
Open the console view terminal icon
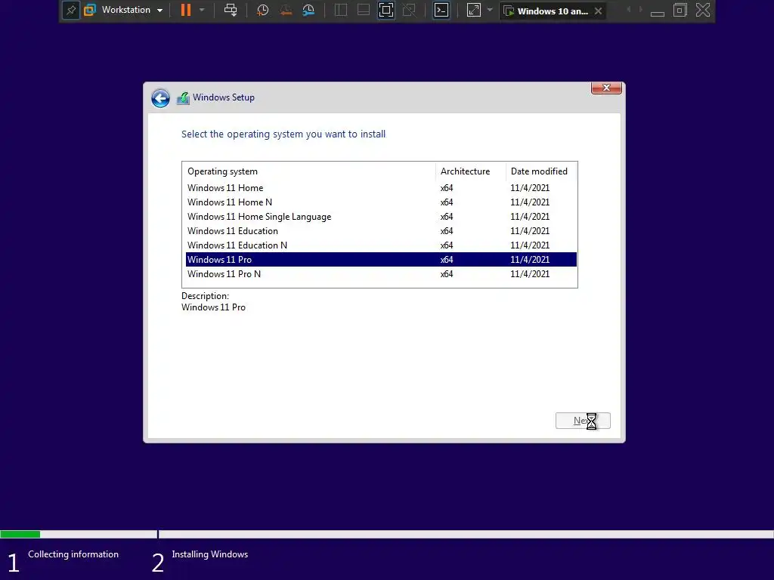point(441,10)
